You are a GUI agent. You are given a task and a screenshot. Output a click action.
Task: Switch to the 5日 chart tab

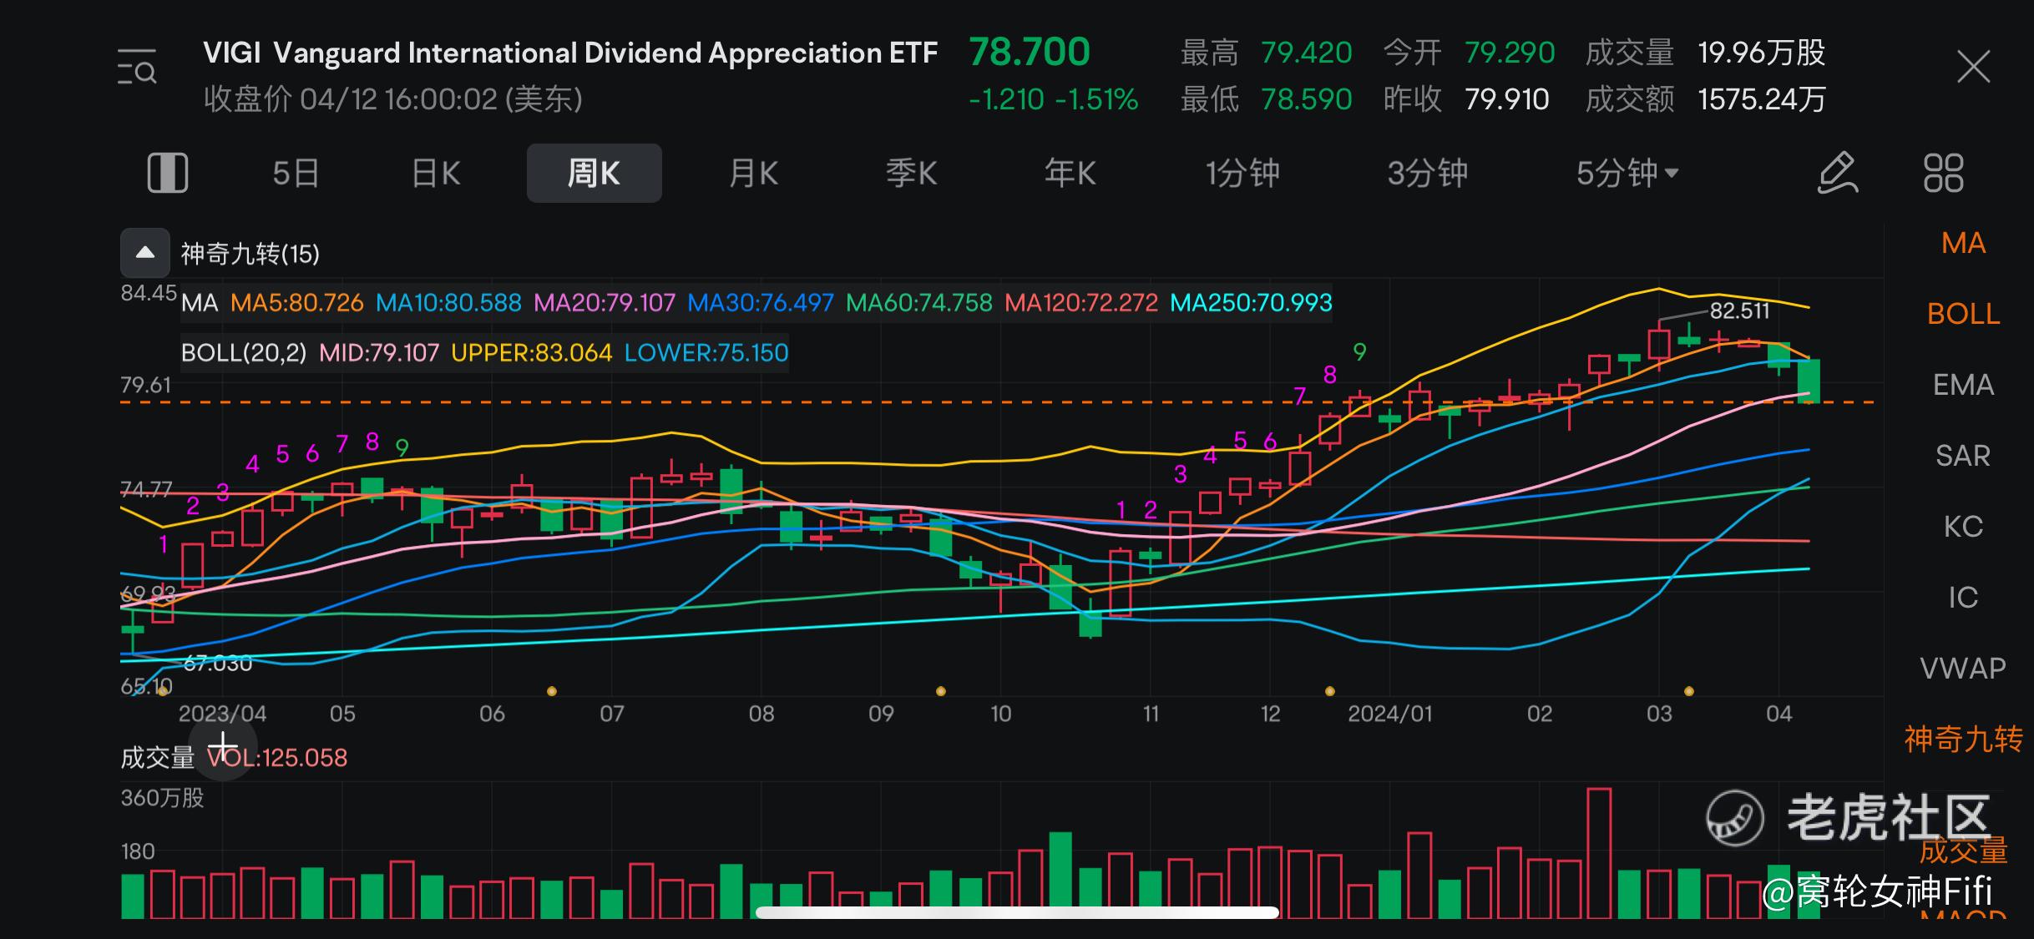pos(296,174)
